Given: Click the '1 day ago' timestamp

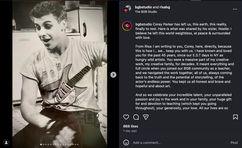Looking at the screenshot, I should pyautogui.click(x=130, y=131).
